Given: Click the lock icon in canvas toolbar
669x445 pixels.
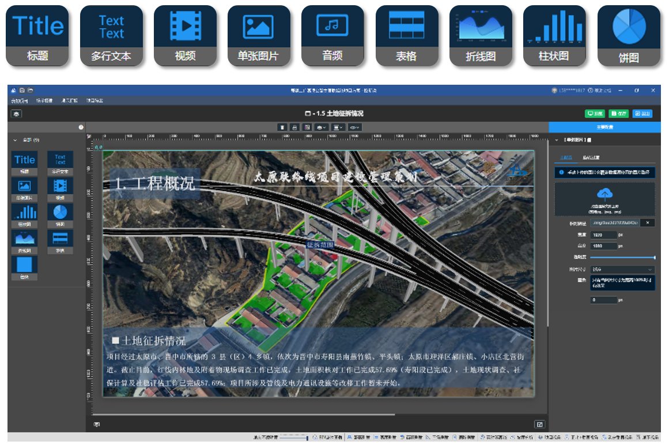Looking at the screenshot, I should coord(295,127).
